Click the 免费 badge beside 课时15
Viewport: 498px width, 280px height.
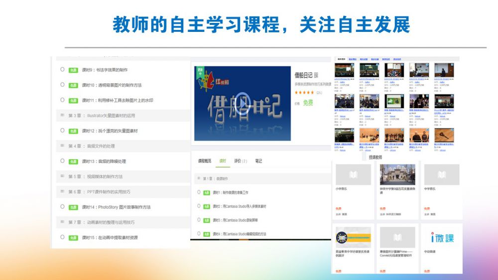pos(73,238)
